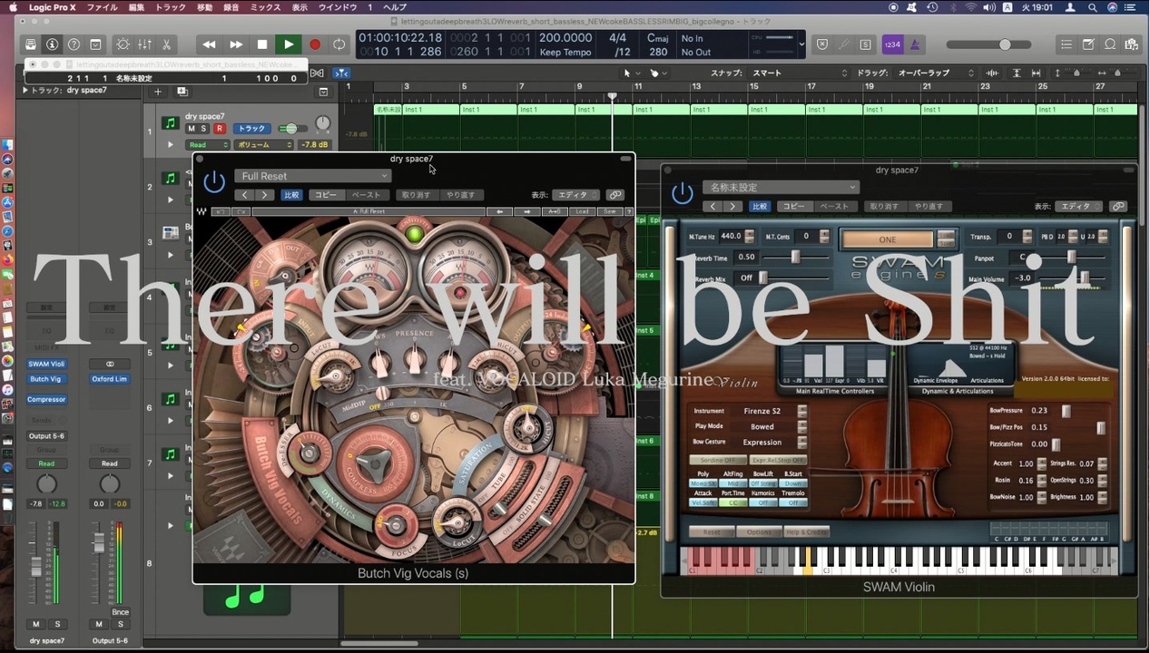Click the Reset button in SWAM Violin
Viewport: 1150px width, 653px height.
coord(712,531)
